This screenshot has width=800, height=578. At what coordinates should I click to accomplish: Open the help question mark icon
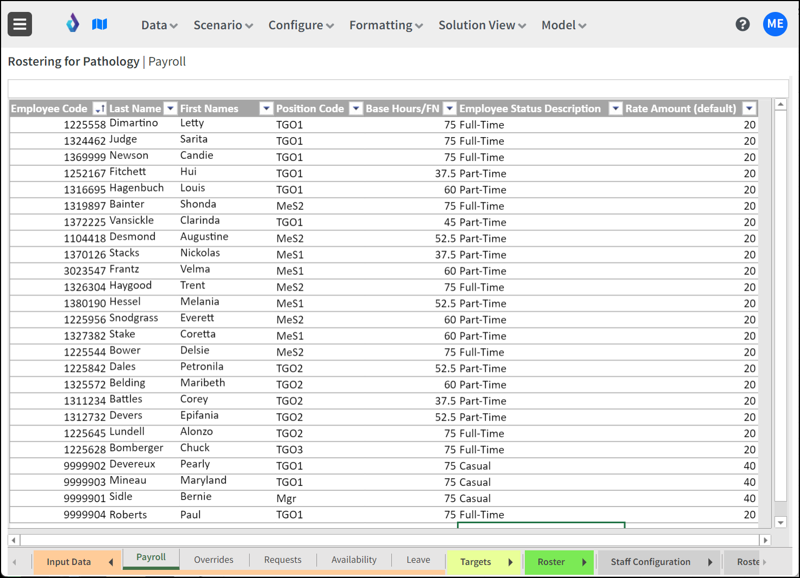(x=742, y=24)
